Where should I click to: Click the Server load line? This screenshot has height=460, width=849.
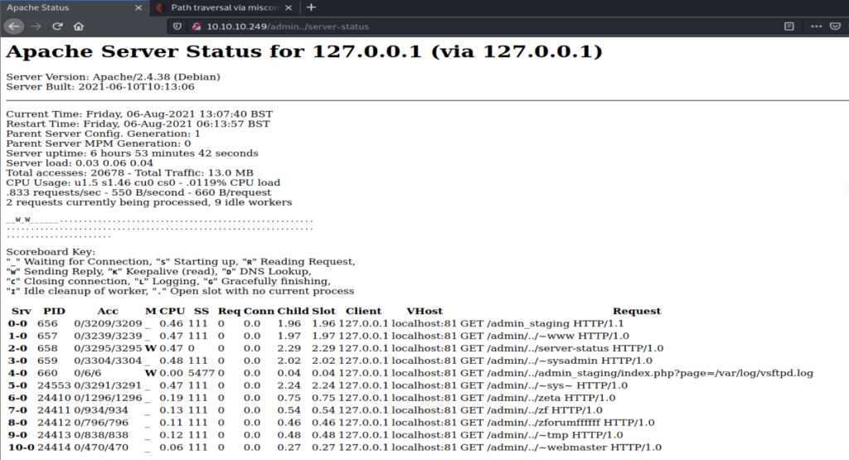pos(80,163)
